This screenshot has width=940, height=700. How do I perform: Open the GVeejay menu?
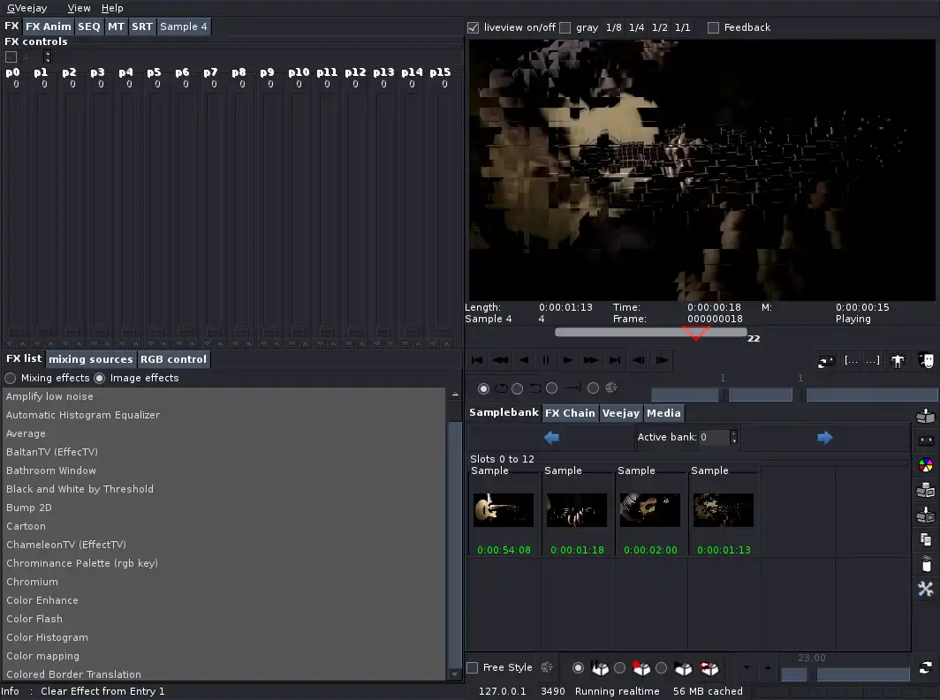[27, 8]
